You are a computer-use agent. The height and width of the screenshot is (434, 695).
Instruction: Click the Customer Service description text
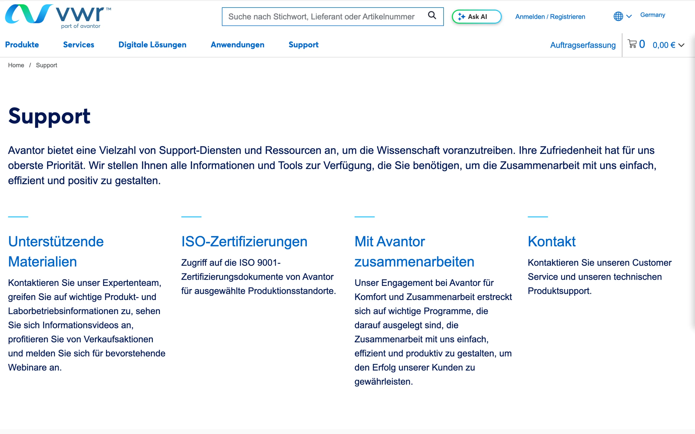point(599,277)
